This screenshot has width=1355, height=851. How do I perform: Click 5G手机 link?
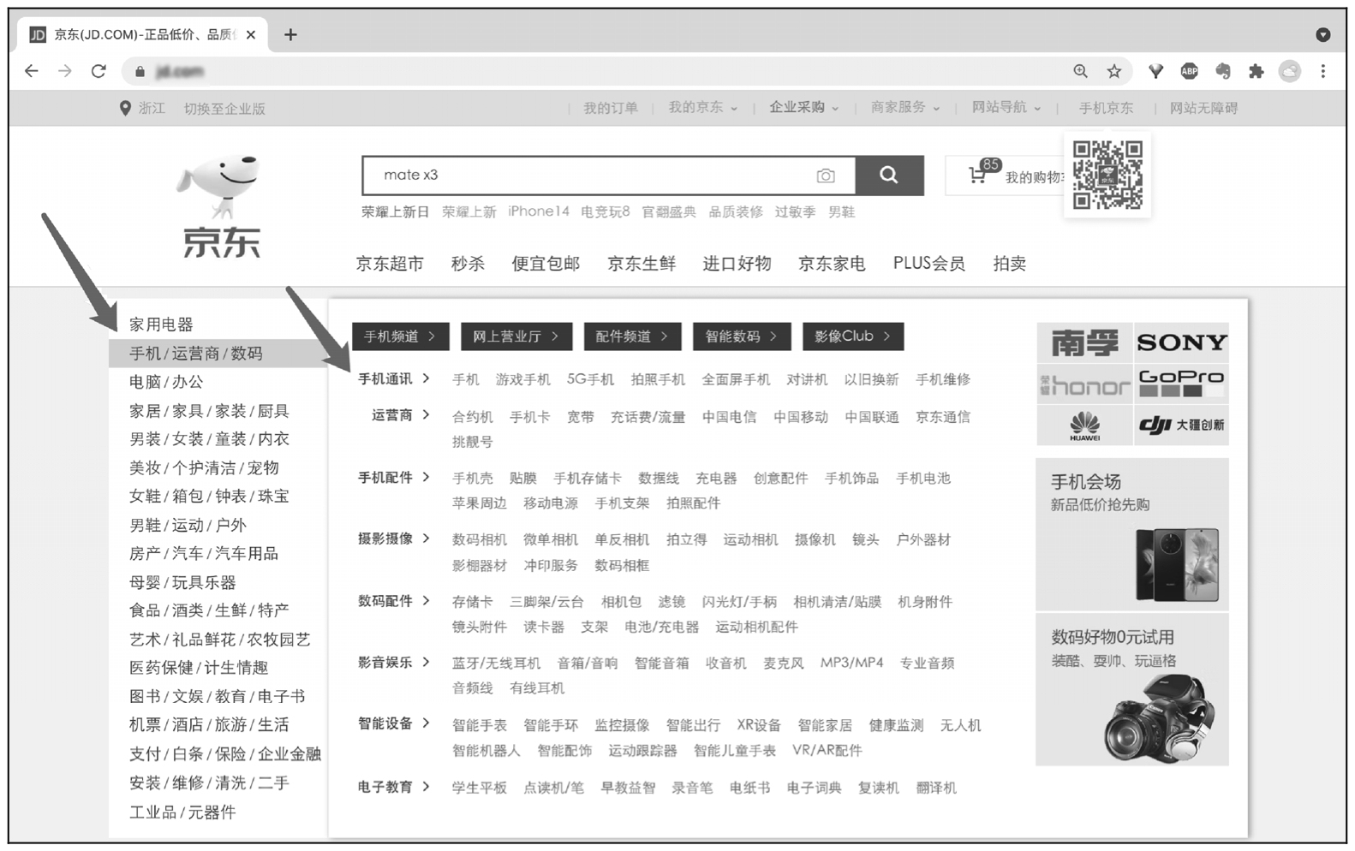[591, 379]
